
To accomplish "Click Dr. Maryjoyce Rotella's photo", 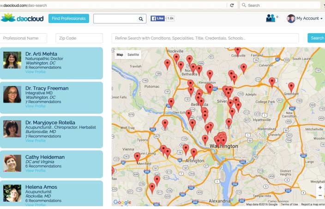I will click(x=12, y=129).
